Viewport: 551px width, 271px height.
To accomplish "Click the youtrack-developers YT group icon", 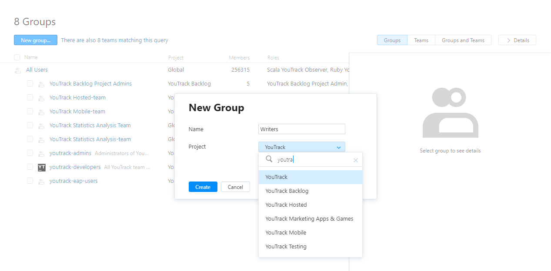I will (42, 167).
